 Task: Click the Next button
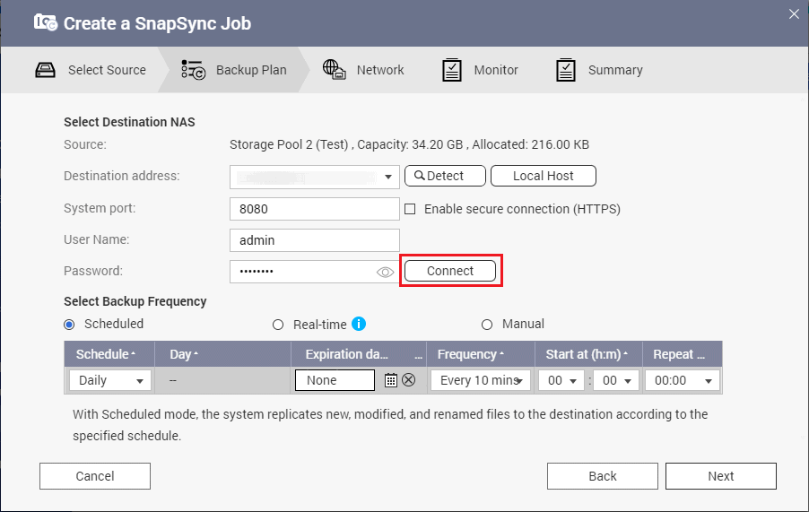[x=720, y=476]
